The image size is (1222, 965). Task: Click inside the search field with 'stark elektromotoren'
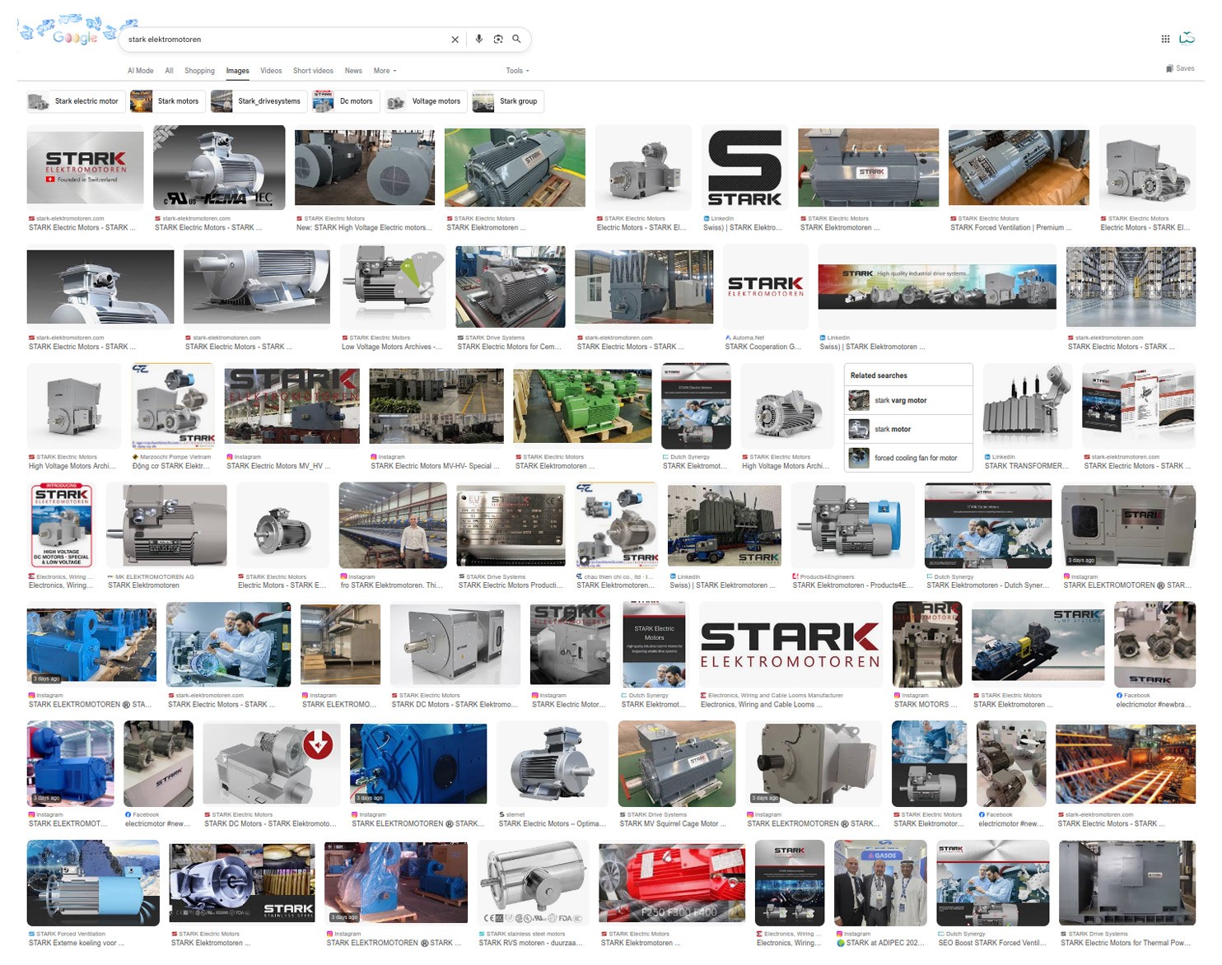tap(284, 40)
